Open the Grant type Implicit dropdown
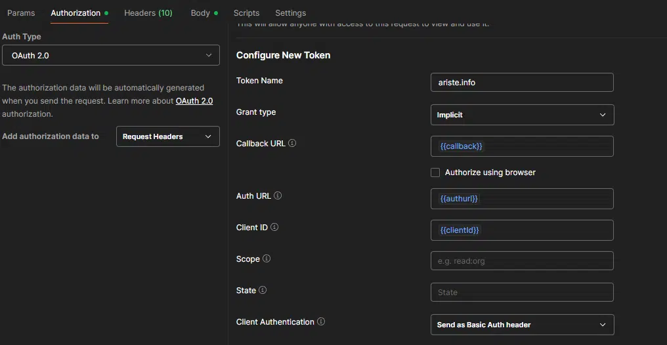Image resolution: width=667 pixels, height=345 pixels. 522,115
